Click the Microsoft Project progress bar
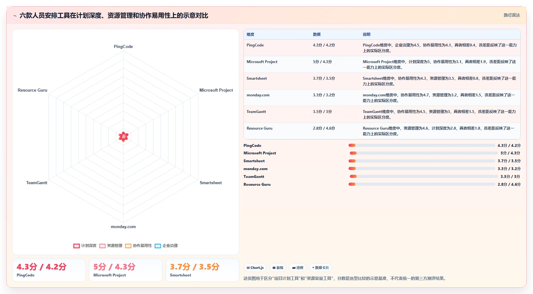Viewport: 533px width, 294px height. pos(424,153)
